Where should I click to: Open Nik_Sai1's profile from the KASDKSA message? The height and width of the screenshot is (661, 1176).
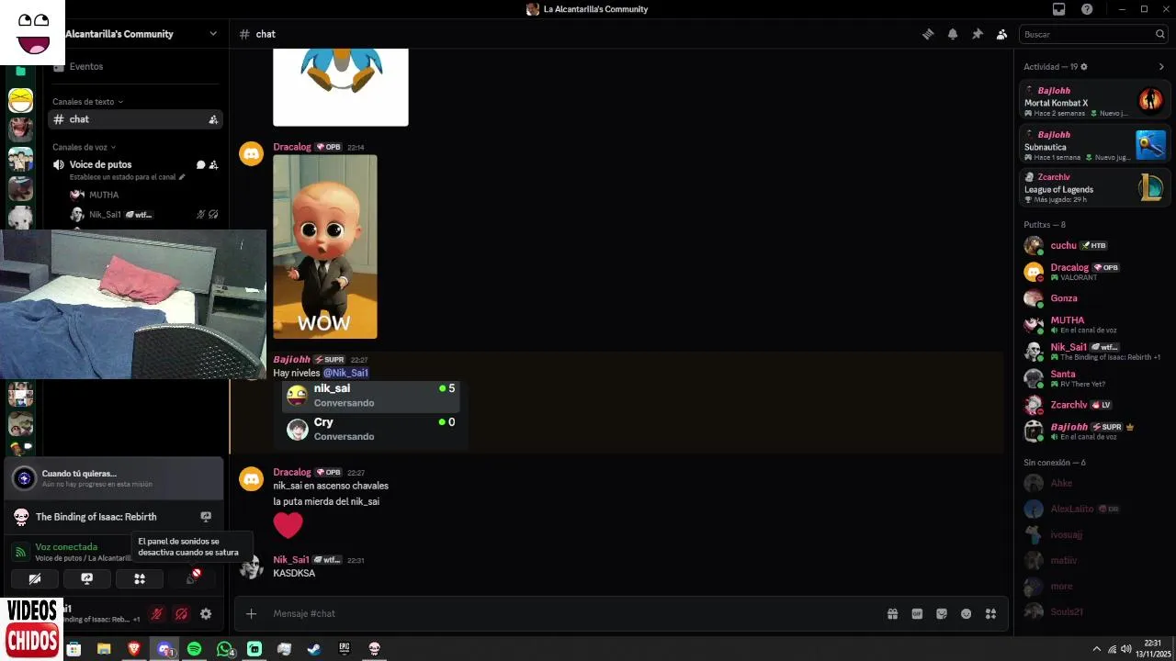click(x=291, y=559)
